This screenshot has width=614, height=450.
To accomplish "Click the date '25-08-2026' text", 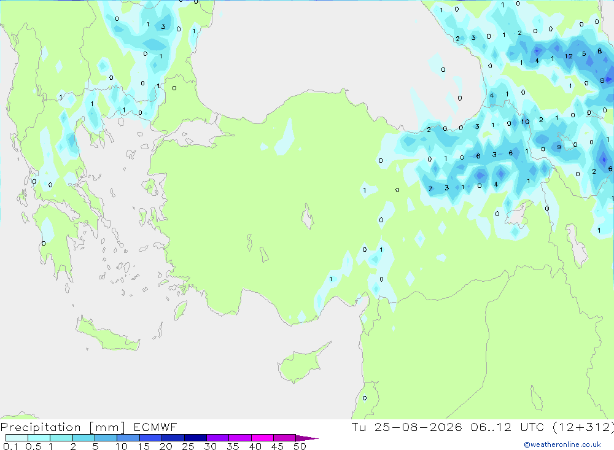I will [x=418, y=427].
